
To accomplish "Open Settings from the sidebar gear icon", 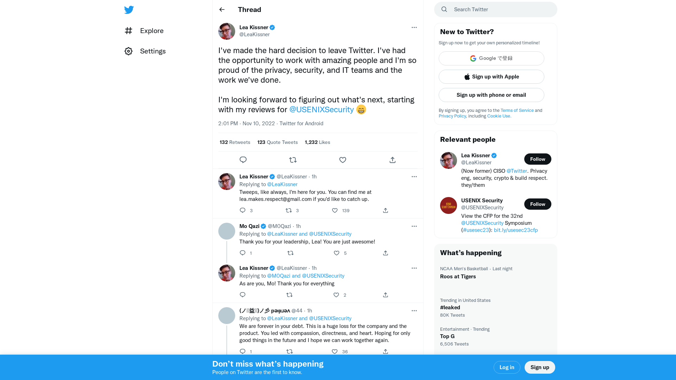I will tap(129, 51).
